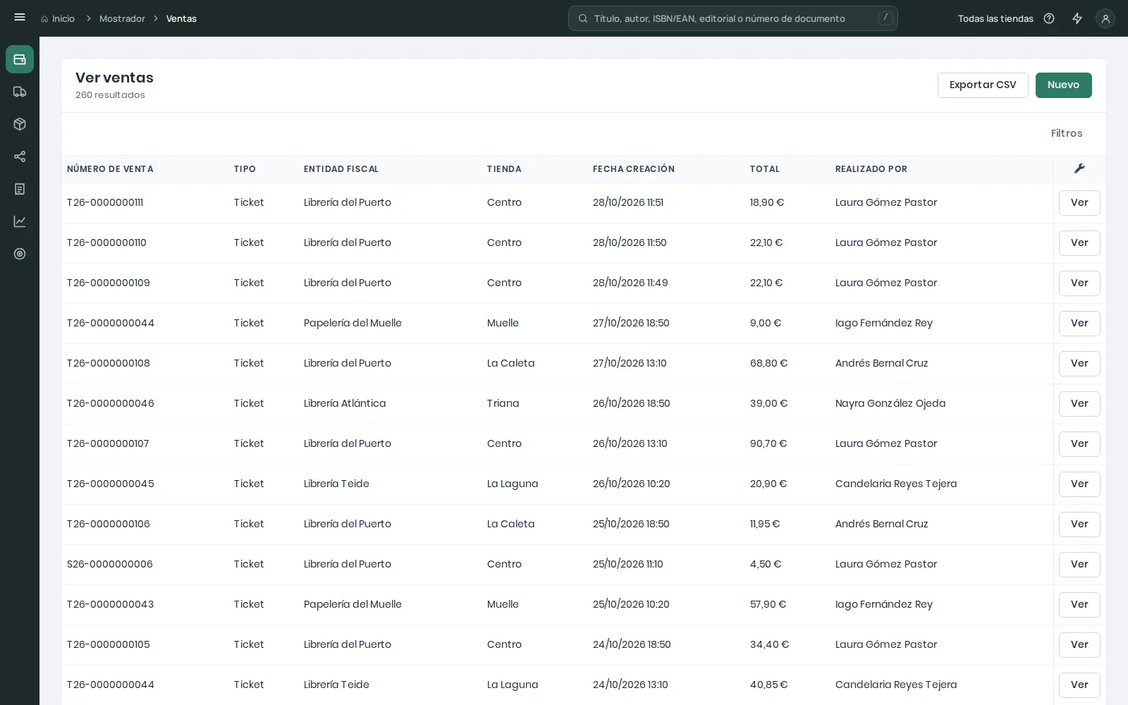View sale S26-0000000006
This screenshot has height=705, width=1128.
coord(1079,565)
